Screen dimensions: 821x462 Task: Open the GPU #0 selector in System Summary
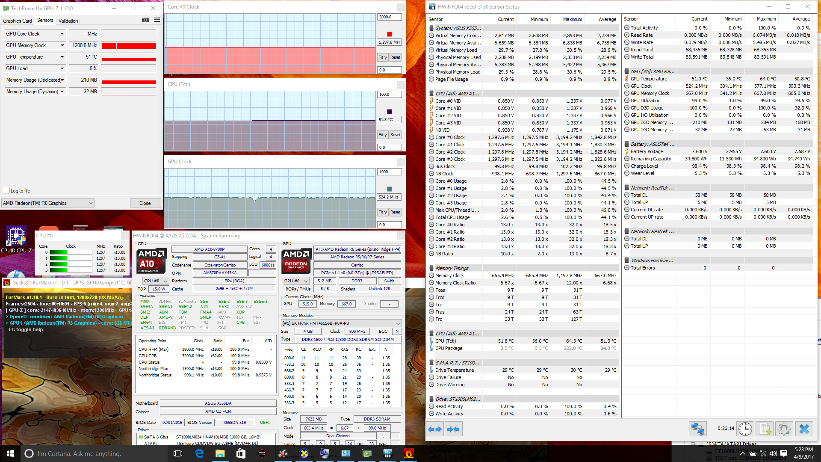click(x=296, y=281)
